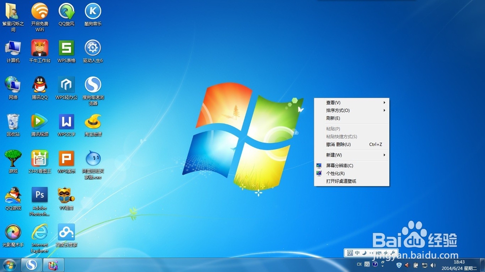Select the 腾讯QQ penguin icon
The height and width of the screenshot is (272, 485).
click(x=40, y=85)
